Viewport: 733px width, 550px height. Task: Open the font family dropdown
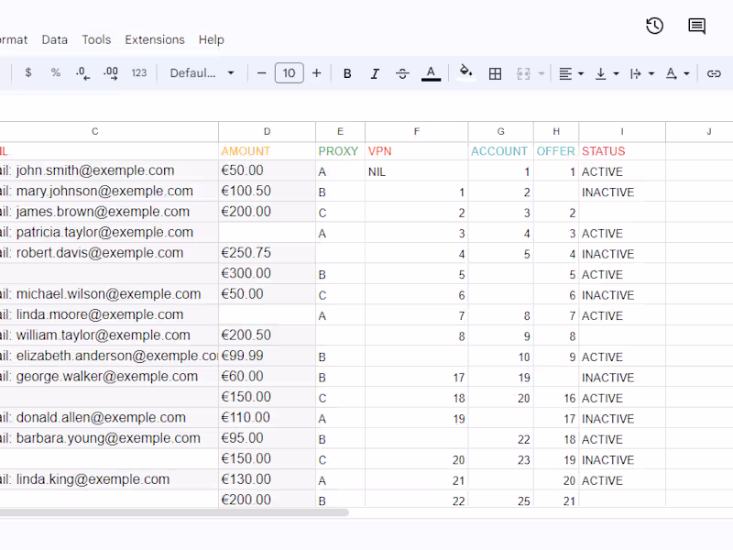coord(202,73)
